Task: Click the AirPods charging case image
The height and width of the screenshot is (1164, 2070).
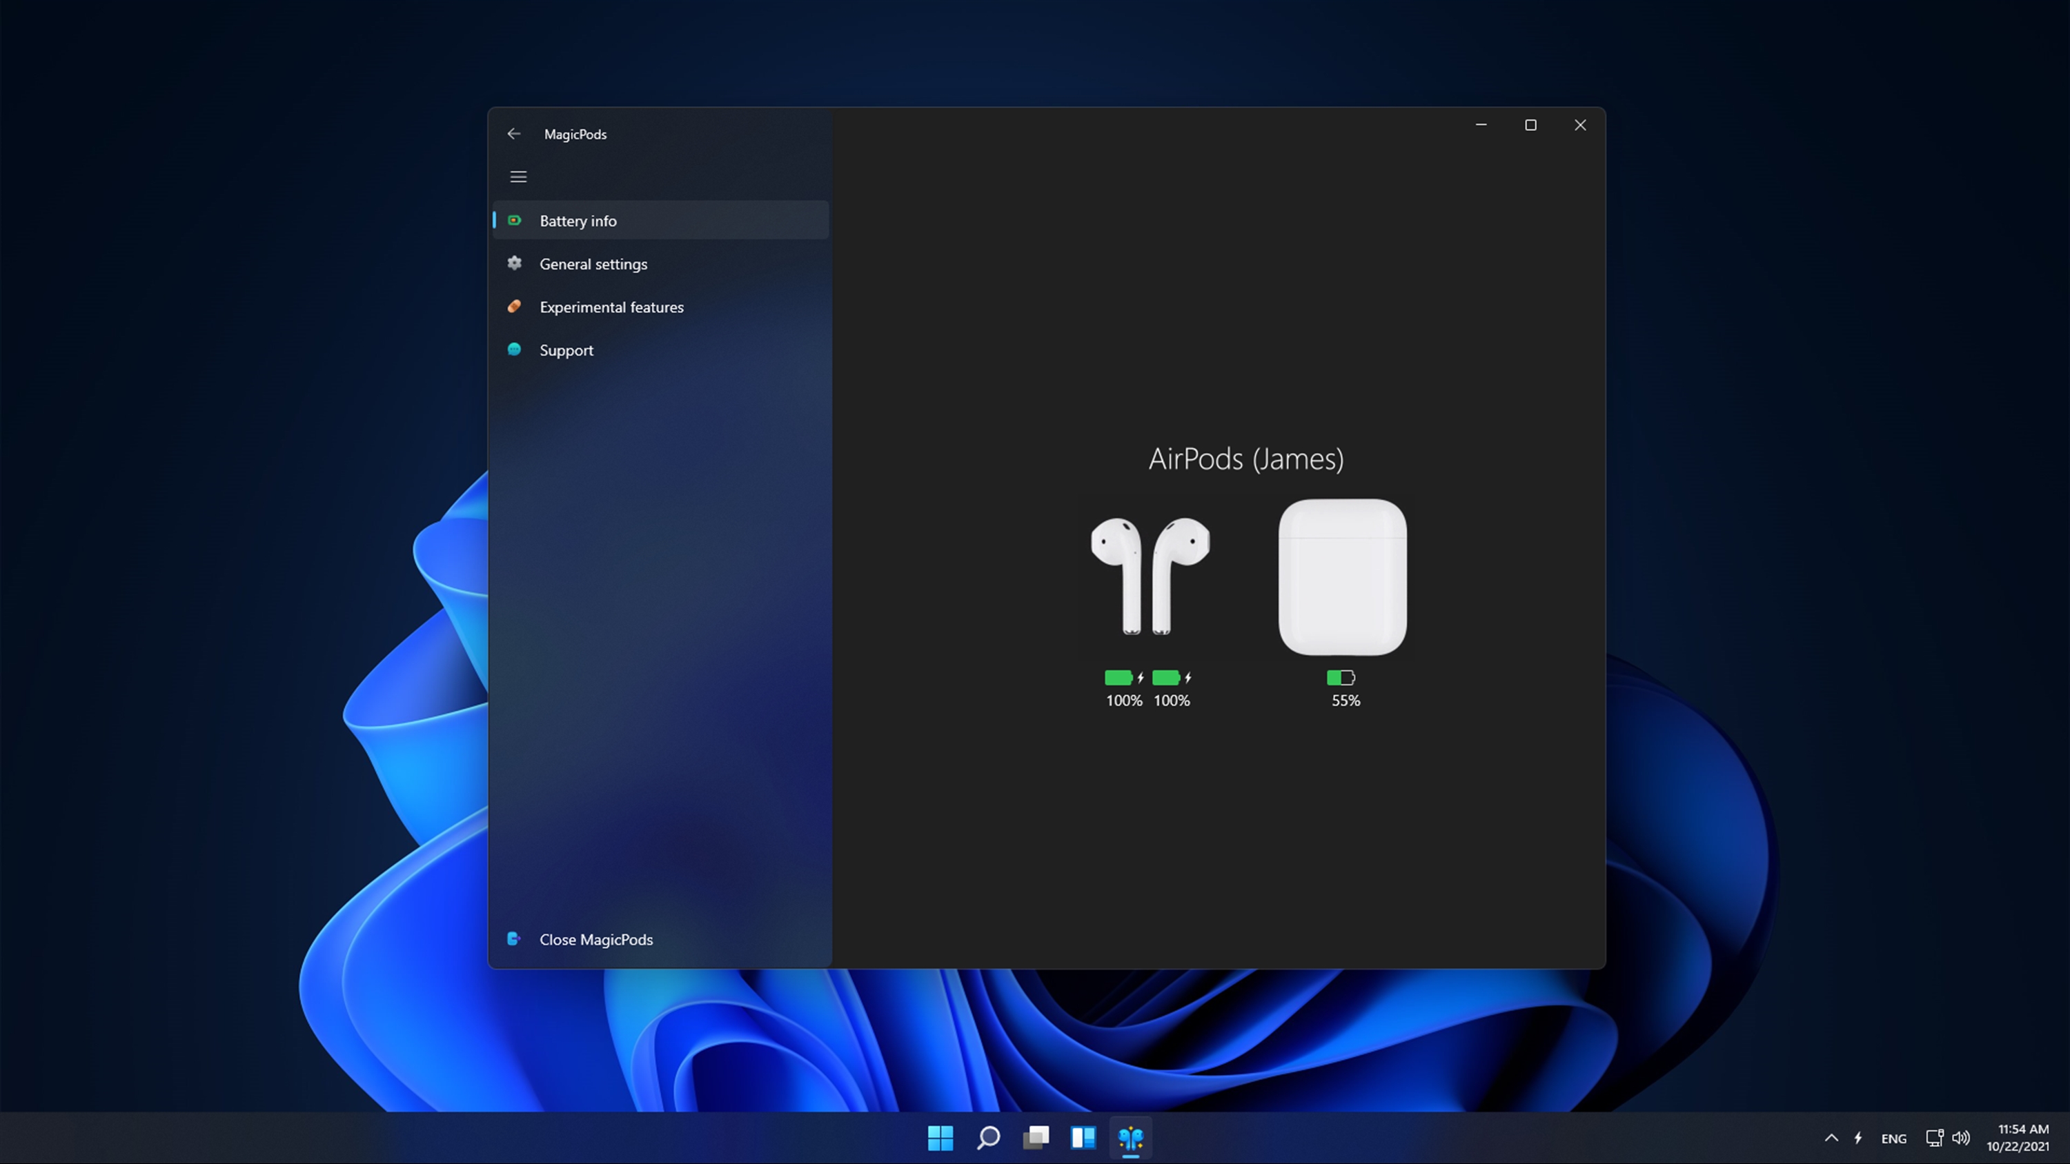Action: coord(1342,576)
